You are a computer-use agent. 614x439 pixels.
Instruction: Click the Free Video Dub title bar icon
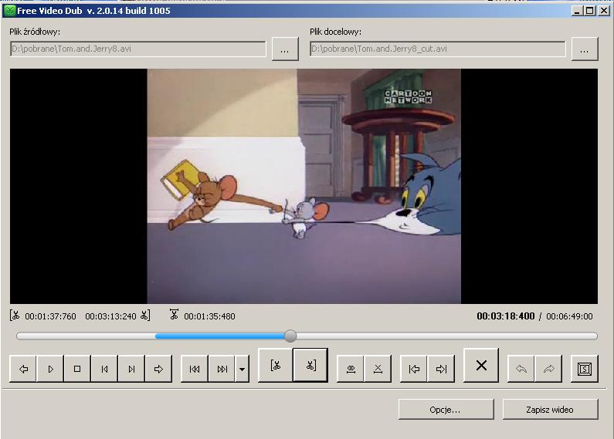coord(9,11)
